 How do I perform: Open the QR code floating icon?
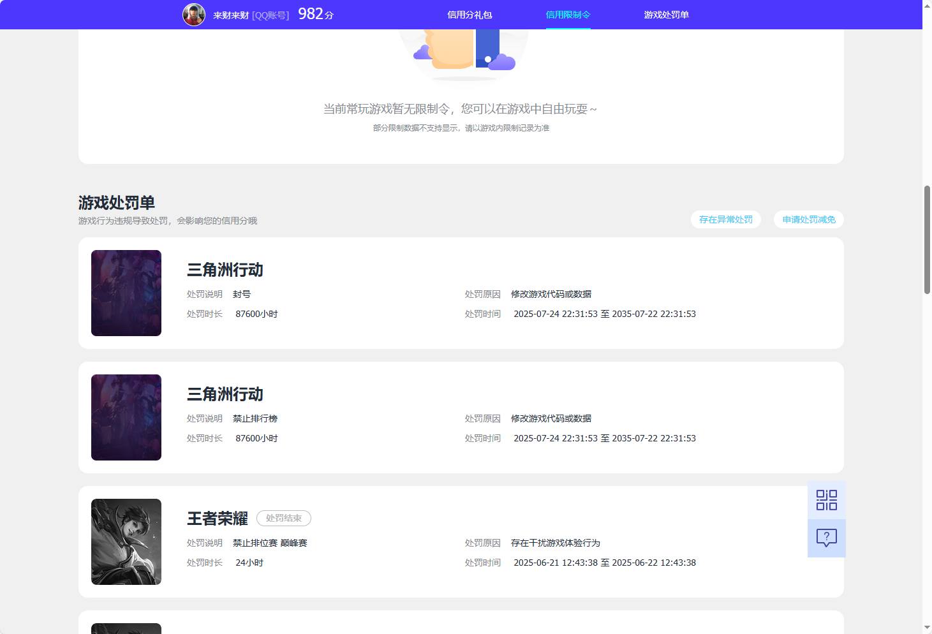826,500
